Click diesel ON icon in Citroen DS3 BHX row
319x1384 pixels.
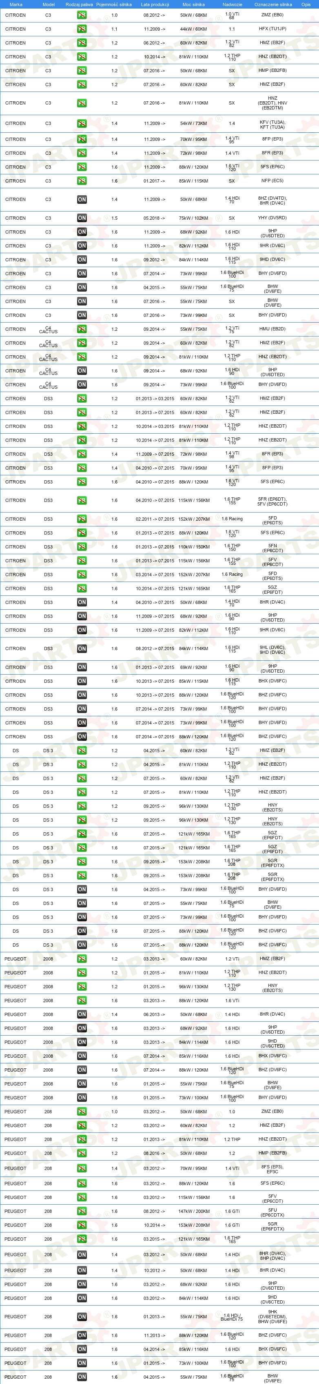coord(82,681)
